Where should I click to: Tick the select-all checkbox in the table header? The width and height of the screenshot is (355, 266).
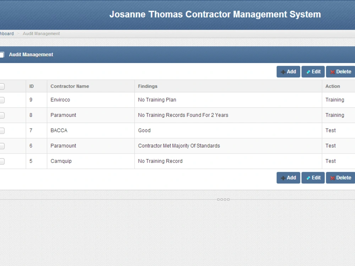pyautogui.click(x=2, y=87)
